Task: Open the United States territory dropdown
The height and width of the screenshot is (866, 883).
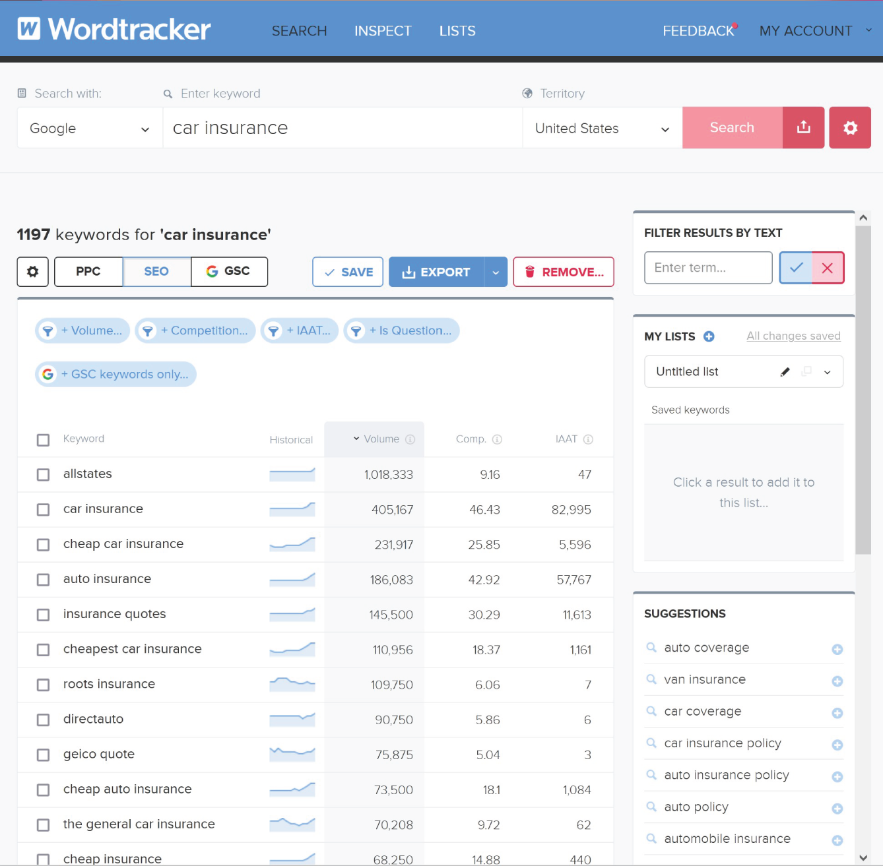Action: 601,128
